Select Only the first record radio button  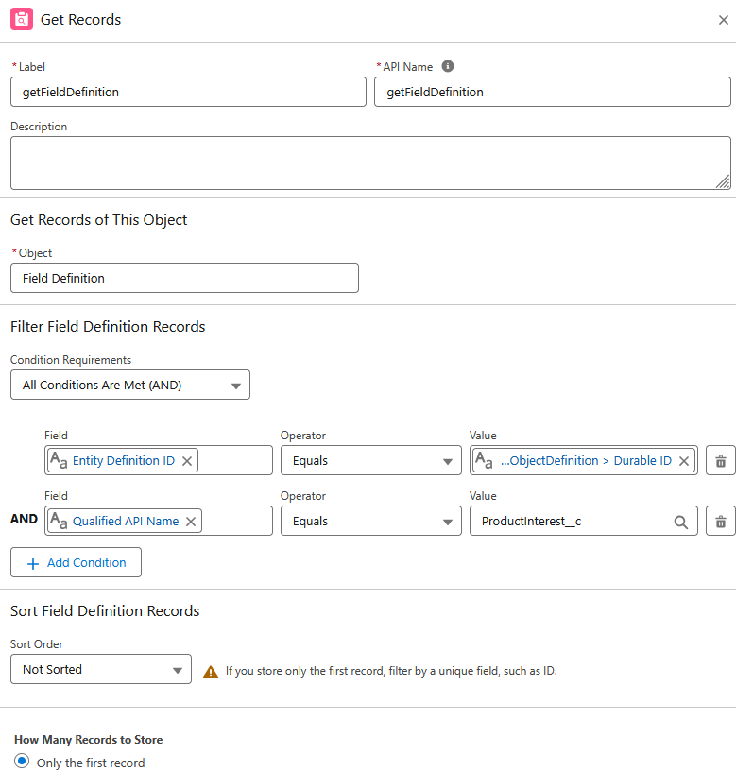pyautogui.click(x=22, y=761)
